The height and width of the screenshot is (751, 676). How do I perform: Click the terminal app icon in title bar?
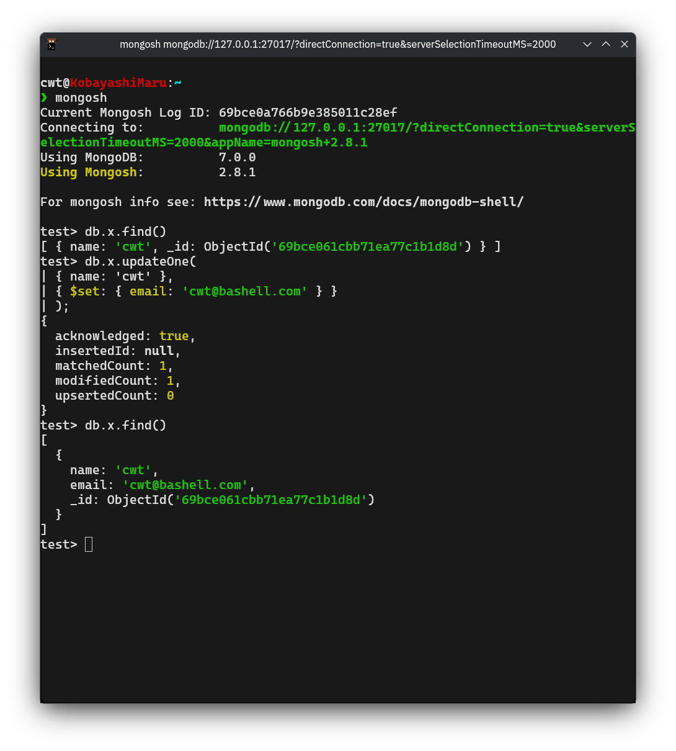51,44
